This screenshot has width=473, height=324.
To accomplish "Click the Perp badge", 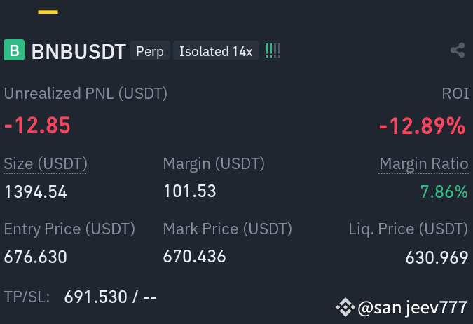I will (x=150, y=50).
